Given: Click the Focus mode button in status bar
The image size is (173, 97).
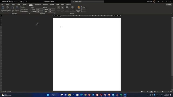Looking at the screenshot, I should click(143, 92).
